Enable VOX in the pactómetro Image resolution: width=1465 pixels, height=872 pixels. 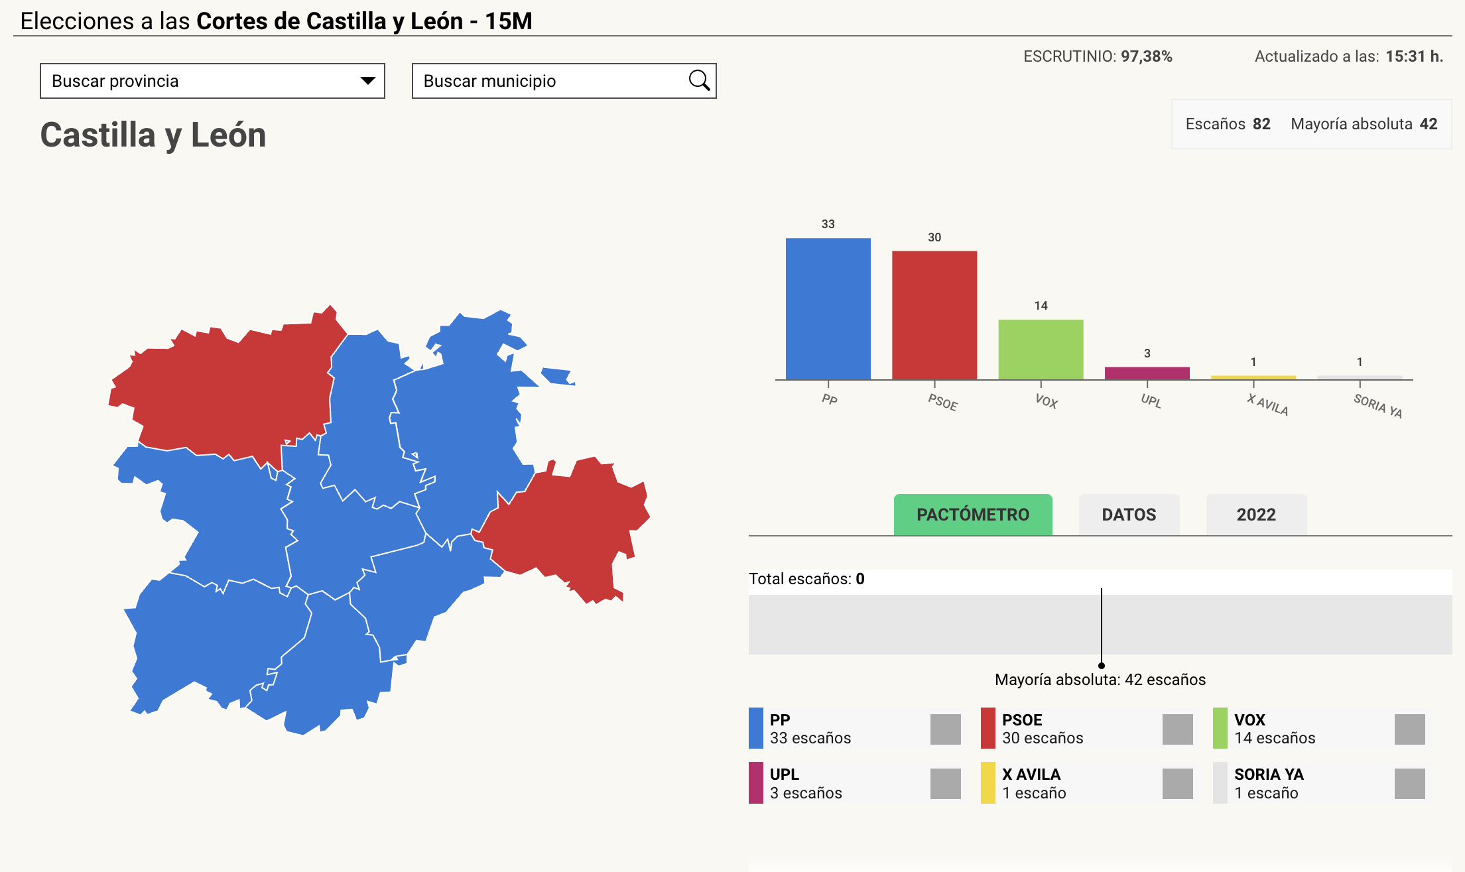pos(1409,729)
